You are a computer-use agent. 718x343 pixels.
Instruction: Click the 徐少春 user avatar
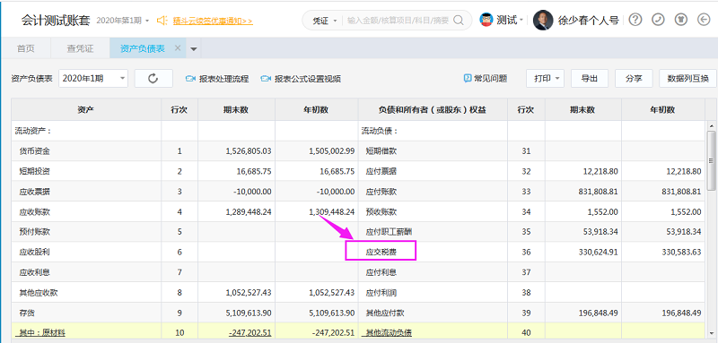point(543,20)
